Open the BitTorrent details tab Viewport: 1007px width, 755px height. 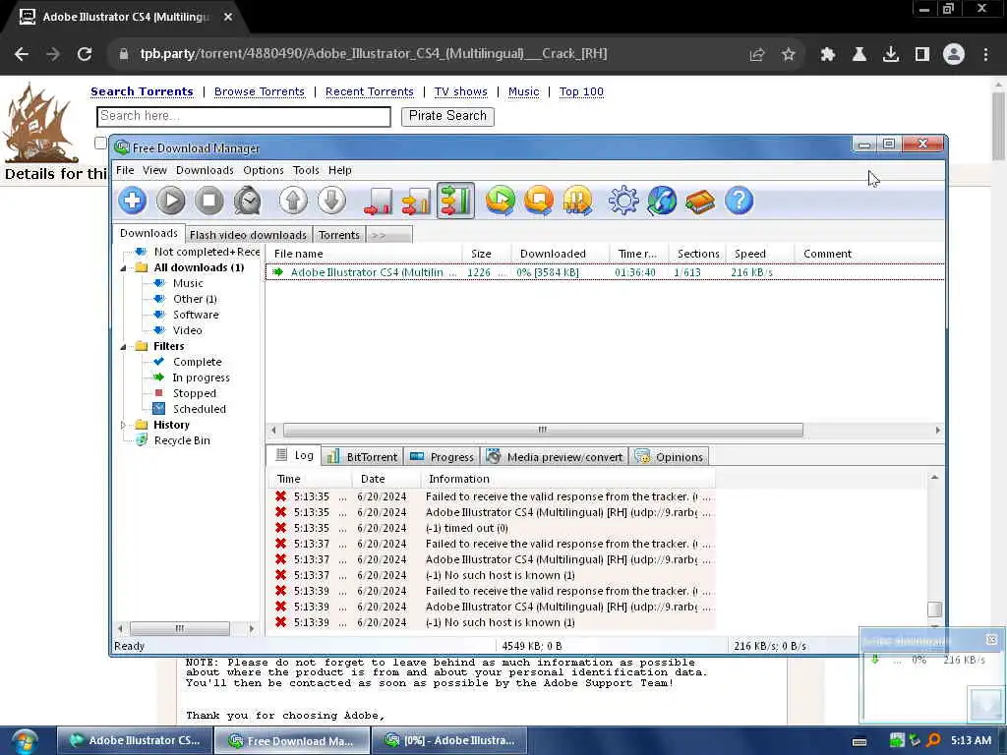(x=362, y=457)
